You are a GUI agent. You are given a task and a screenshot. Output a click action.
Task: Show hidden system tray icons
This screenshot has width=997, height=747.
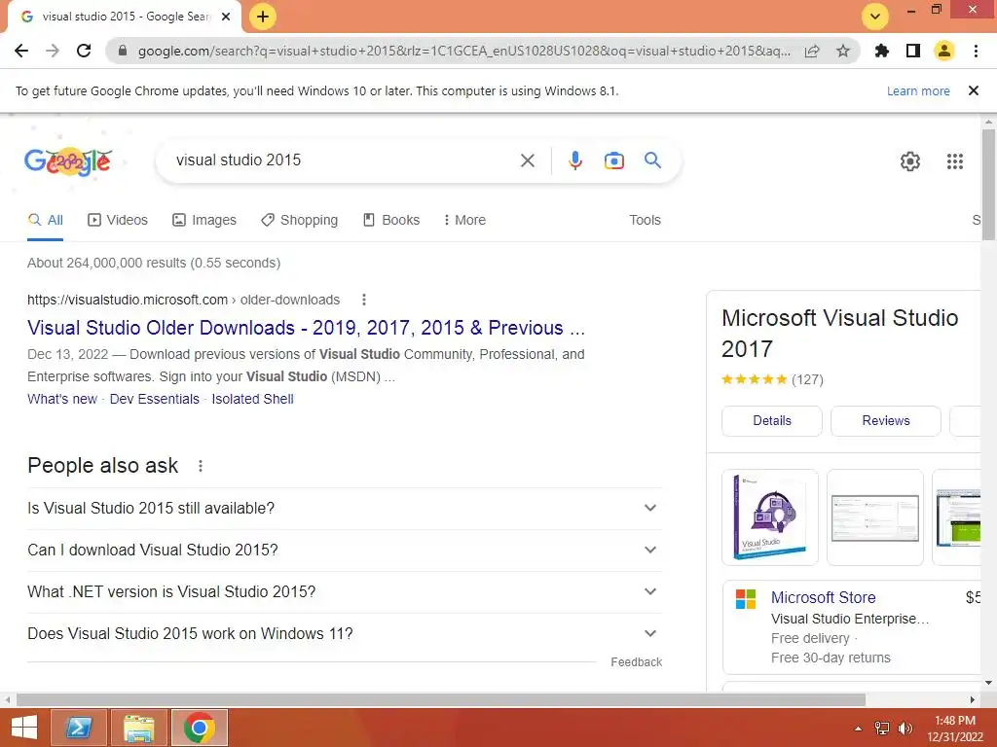point(858,729)
